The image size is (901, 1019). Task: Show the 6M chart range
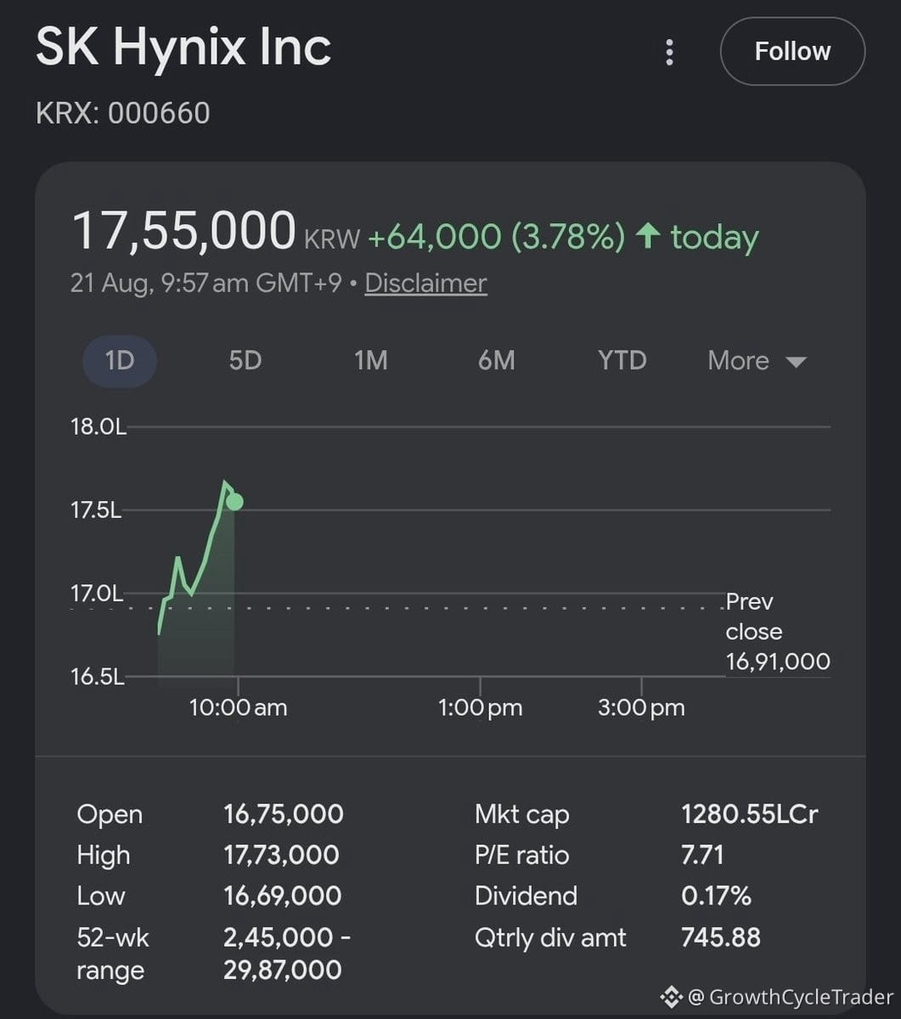click(497, 361)
